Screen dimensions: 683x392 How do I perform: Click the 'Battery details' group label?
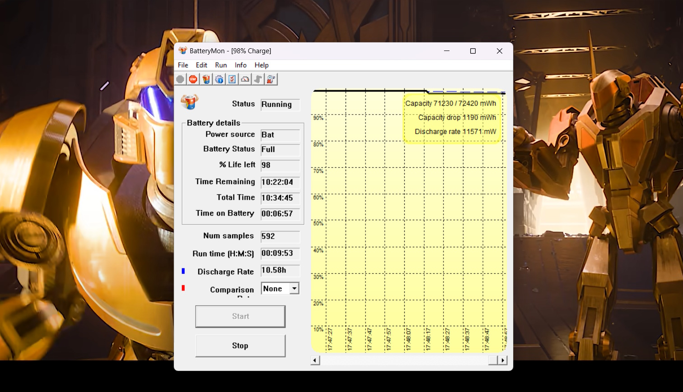[x=214, y=123]
